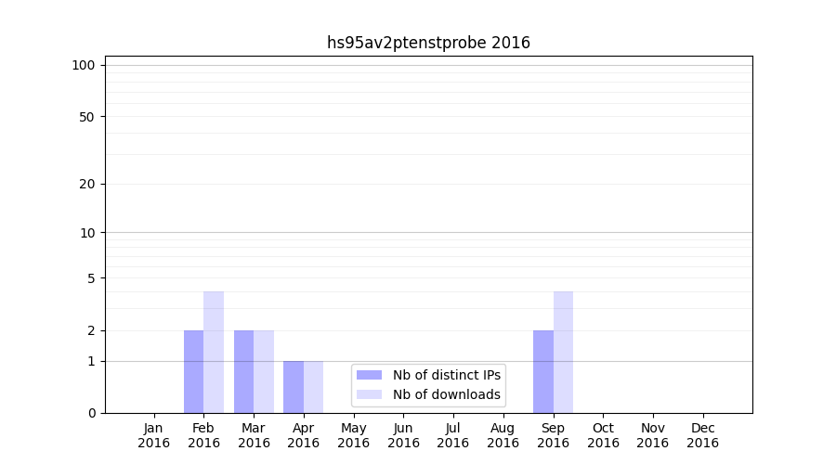Viewport: 836px width, 464px height.
Task: Click the Feb 2016 downloads bar
Action: pos(214,353)
